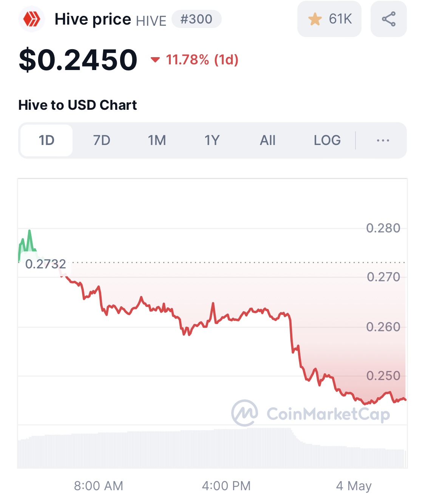Add Hive to watchlist with star icon
The image size is (425, 494).
(315, 19)
